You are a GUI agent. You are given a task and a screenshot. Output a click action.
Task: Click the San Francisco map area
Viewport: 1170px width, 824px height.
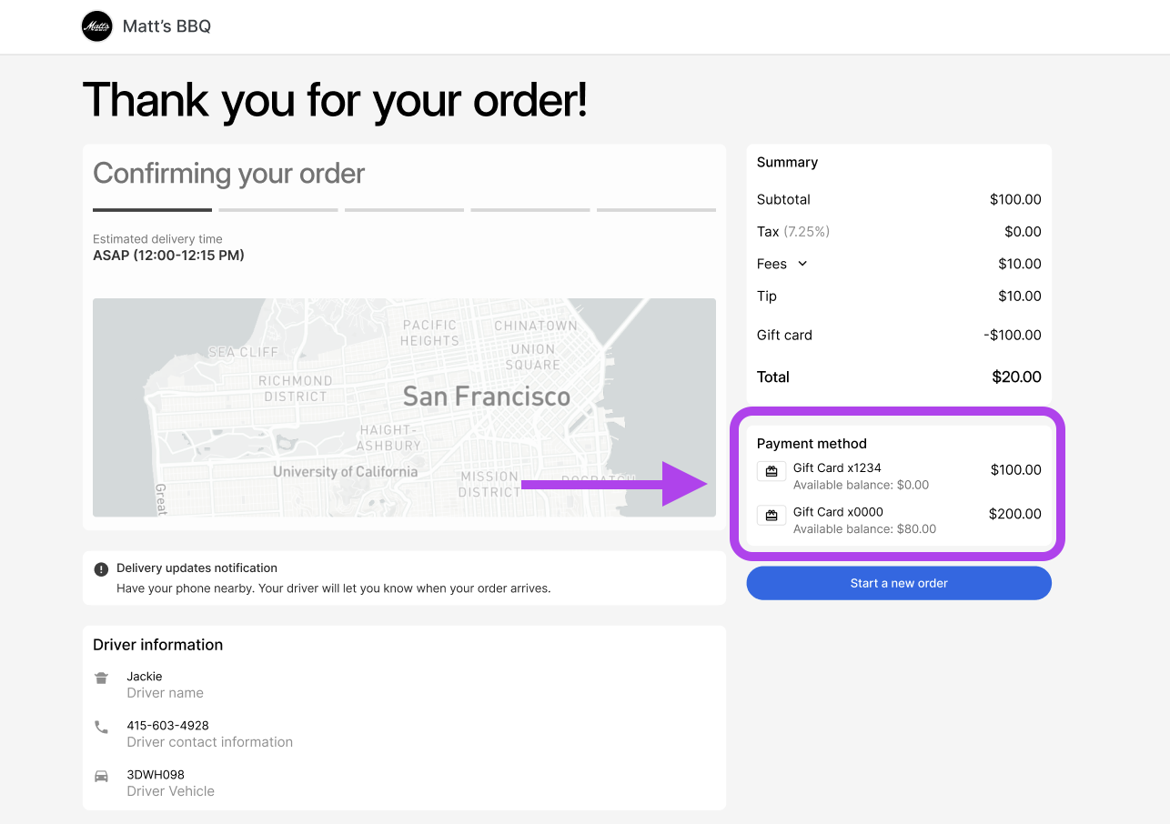click(404, 407)
